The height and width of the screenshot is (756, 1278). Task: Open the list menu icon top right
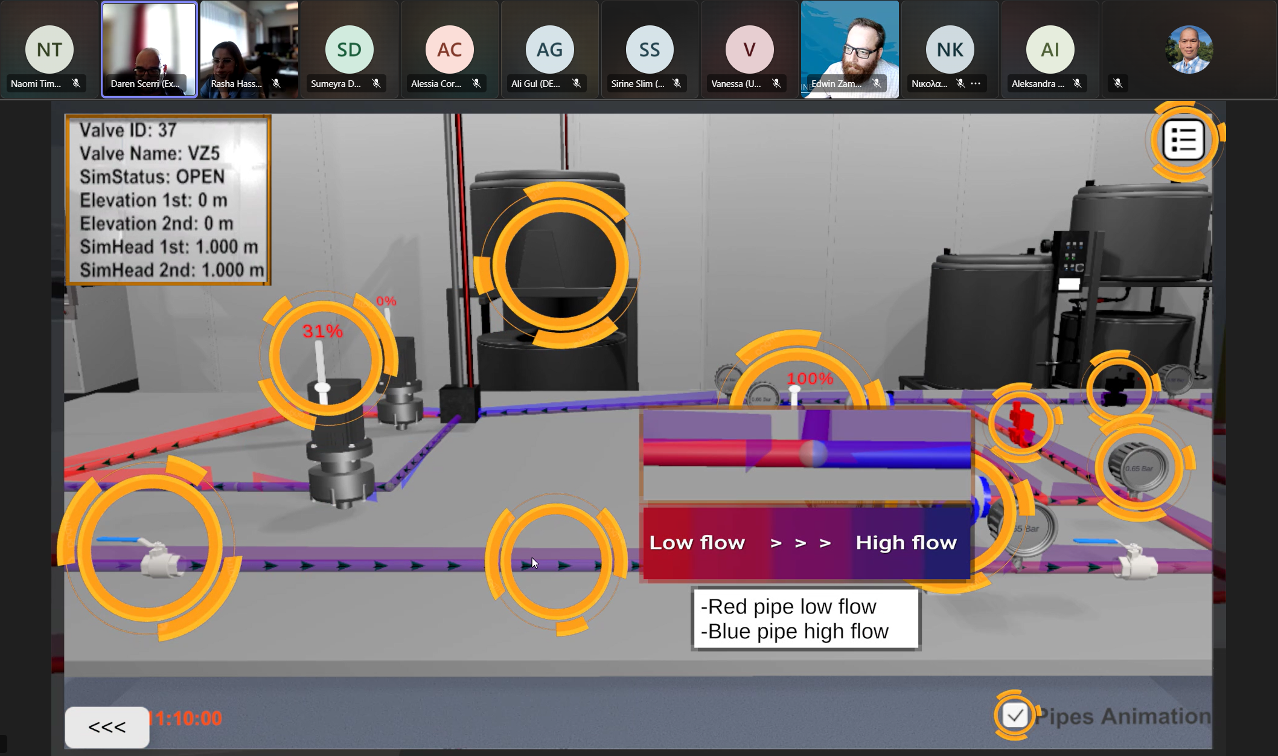(1183, 140)
